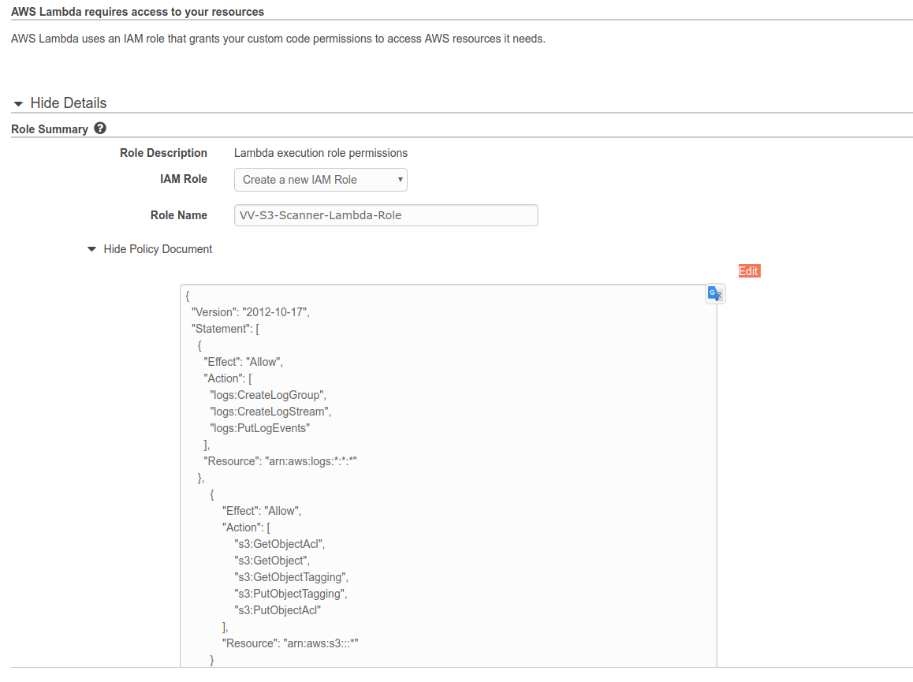Screen dimensions: 913x682
Task: Open the IAM Role dropdown
Action: click(x=320, y=180)
